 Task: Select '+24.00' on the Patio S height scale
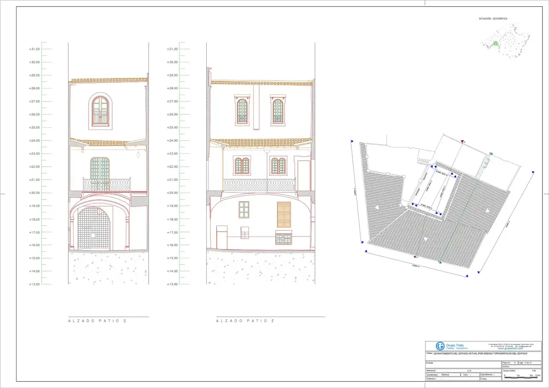pos(34,140)
